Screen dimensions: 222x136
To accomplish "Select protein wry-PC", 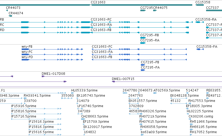I will pyautogui.click(x=27, y=52).
